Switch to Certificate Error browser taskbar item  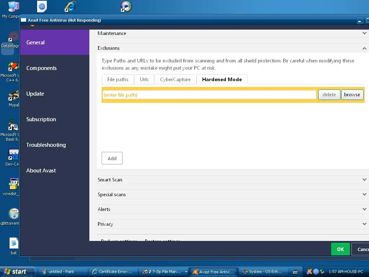click(112, 272)
